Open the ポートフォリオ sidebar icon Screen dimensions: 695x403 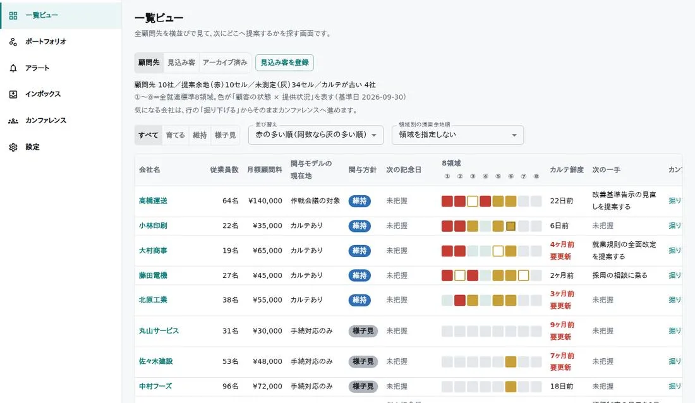coord(13,42)
